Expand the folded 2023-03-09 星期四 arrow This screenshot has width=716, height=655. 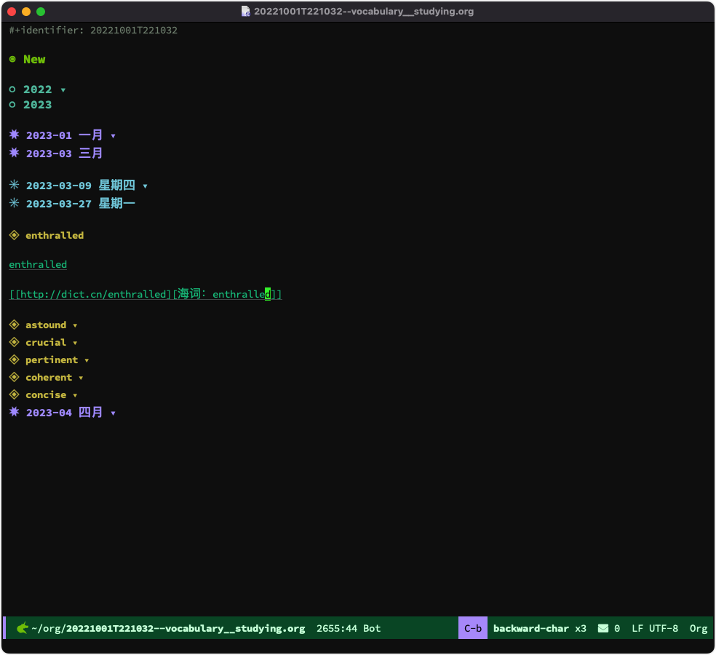pos(146,186)
